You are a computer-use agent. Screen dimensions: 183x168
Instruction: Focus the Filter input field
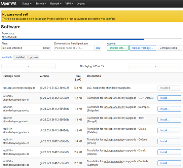22,48
